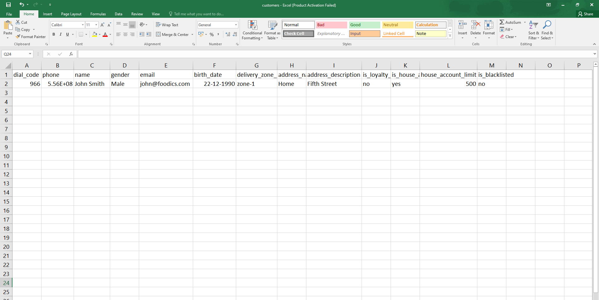Open the Data ribbon tab
This screenshot has height=300, width=599.
coord(119,14)
